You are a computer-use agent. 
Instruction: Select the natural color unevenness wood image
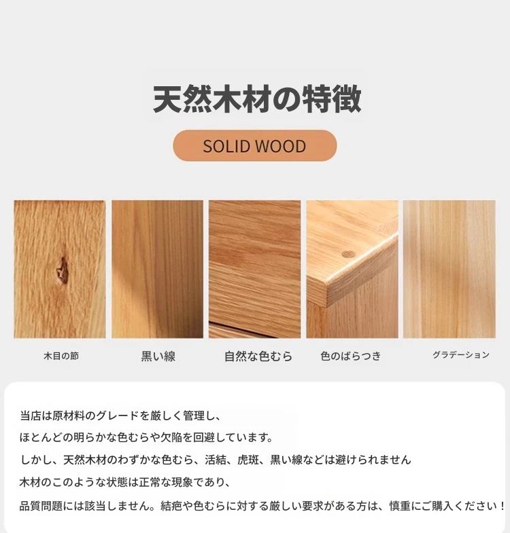[x=254, y=270]
